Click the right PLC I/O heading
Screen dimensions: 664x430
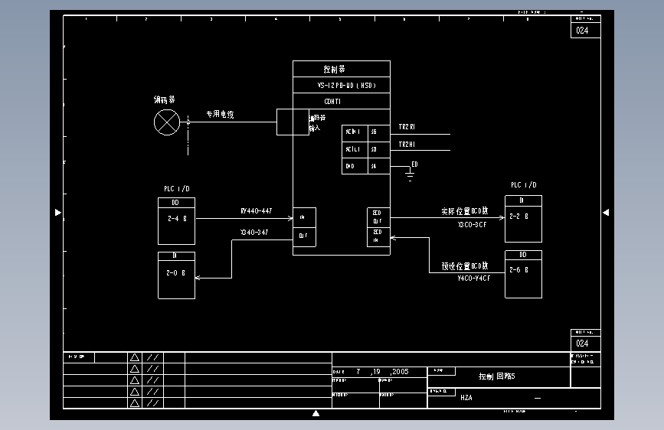point(523,185)
